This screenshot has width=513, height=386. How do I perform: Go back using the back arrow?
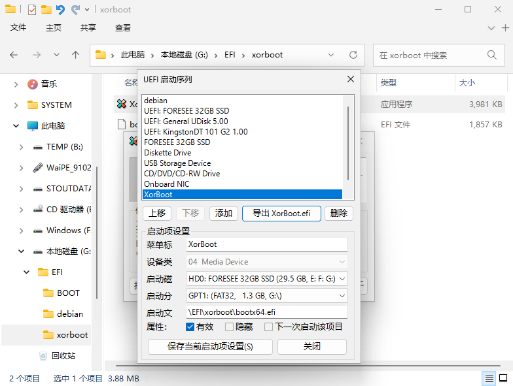[x=13, y=55]
